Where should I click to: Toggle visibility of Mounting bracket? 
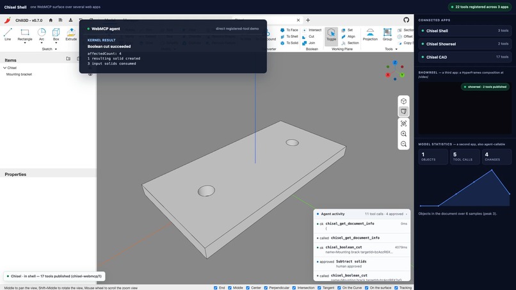[90, 74]
